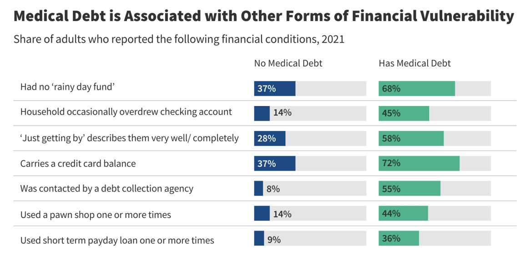
Task: Click the 'Just getting by' row label
Action: pyautogui.click(x=129, y=138)
